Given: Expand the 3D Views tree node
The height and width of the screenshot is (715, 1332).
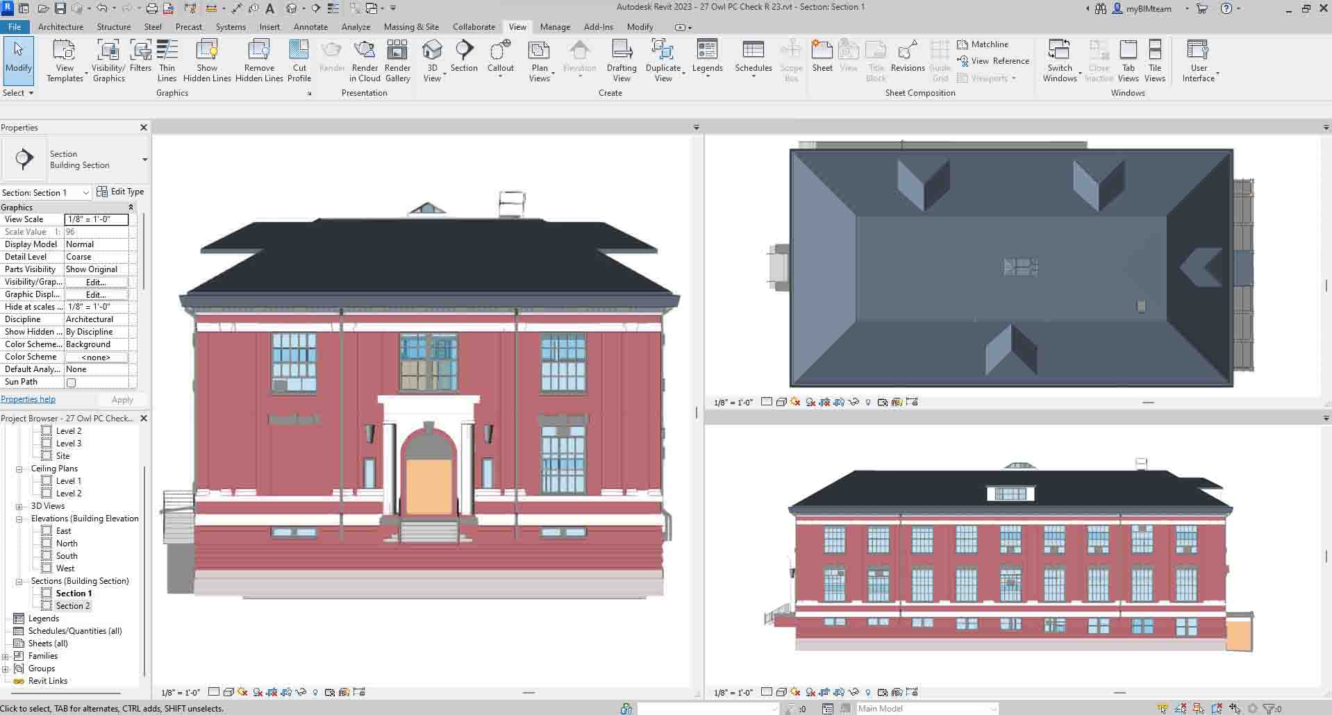Looking at the screenshot, I should coord(19,507).
